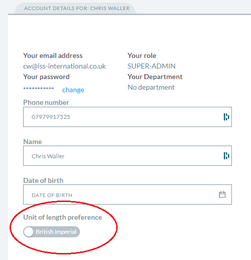251x260 pixels.
Task: Click the email address cw@iss-international.co.uk
Action: coord(64,66)
